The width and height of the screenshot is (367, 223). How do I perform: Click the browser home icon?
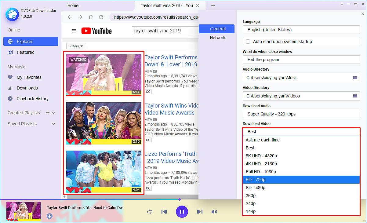91,17
